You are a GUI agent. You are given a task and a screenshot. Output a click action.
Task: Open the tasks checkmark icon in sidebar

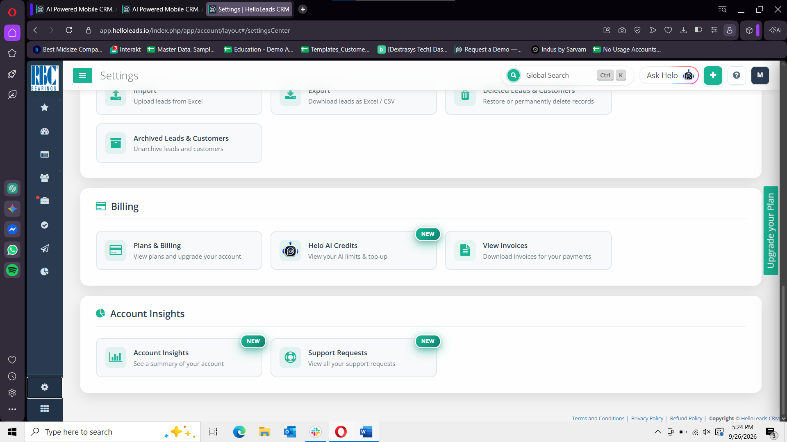coord(45,225)
